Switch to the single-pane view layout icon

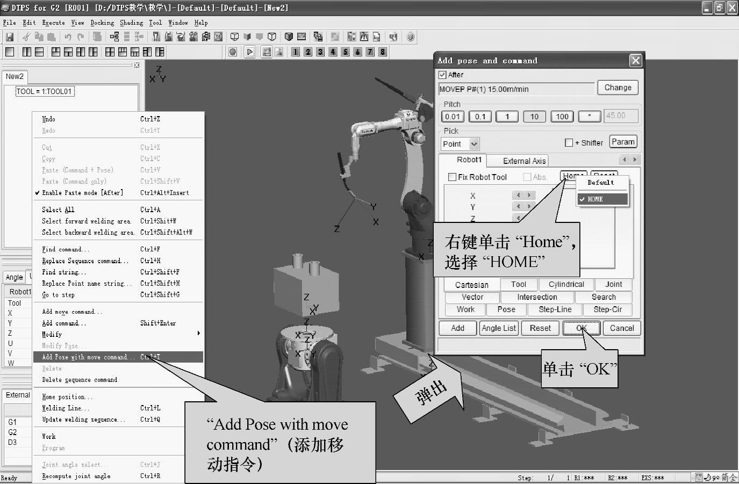[10, 52]
